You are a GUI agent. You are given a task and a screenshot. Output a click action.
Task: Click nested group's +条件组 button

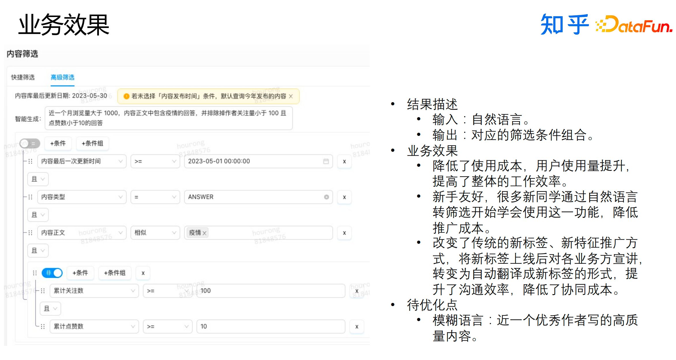[114, 273]
